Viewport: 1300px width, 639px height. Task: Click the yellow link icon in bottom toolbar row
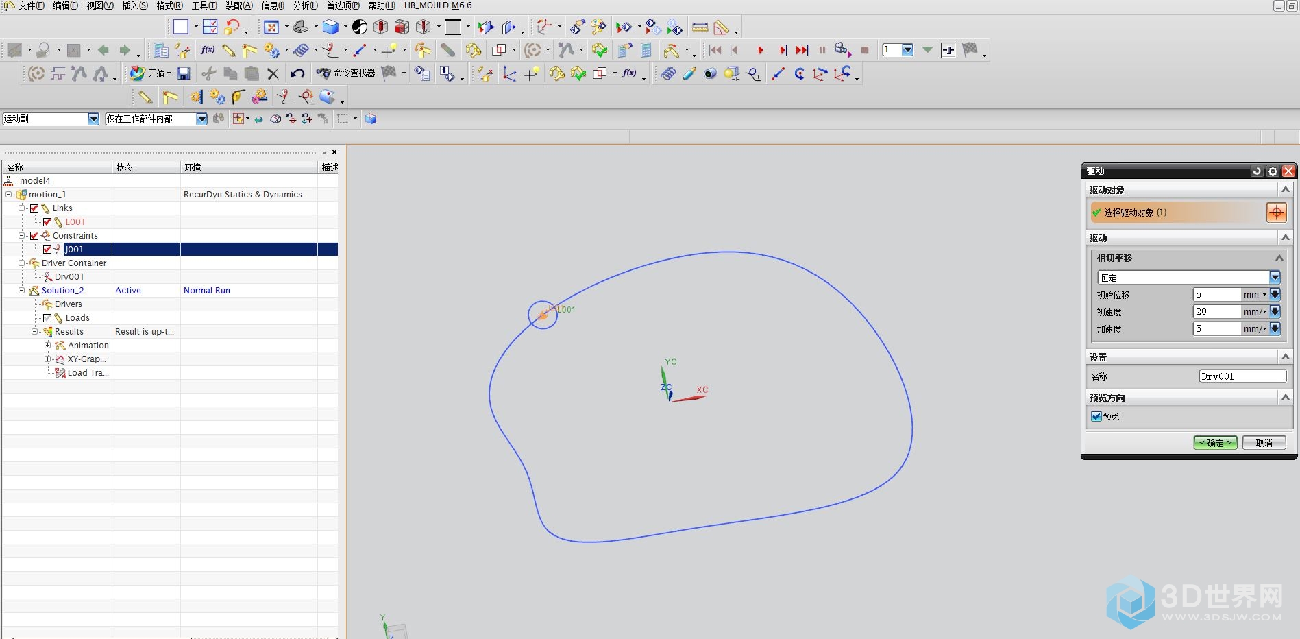pyautogui.click(x=145, y=97)
